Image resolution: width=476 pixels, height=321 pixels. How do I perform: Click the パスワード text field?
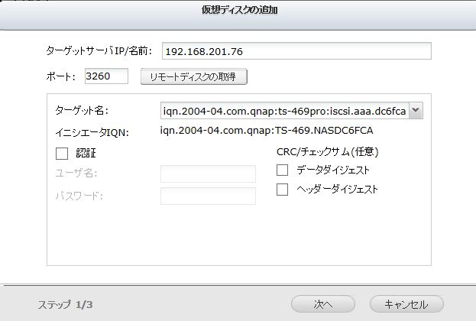[x=208, y=196]
